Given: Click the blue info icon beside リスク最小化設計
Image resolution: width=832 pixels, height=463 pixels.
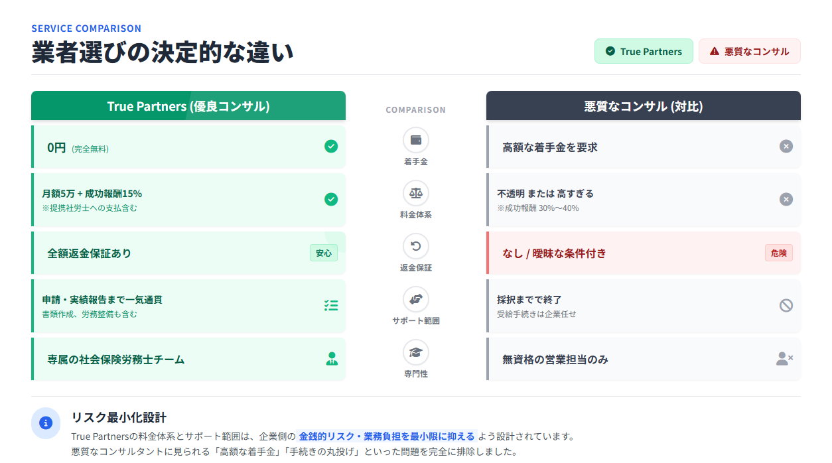Looking at the screenshot, I should tap(46, 423).
